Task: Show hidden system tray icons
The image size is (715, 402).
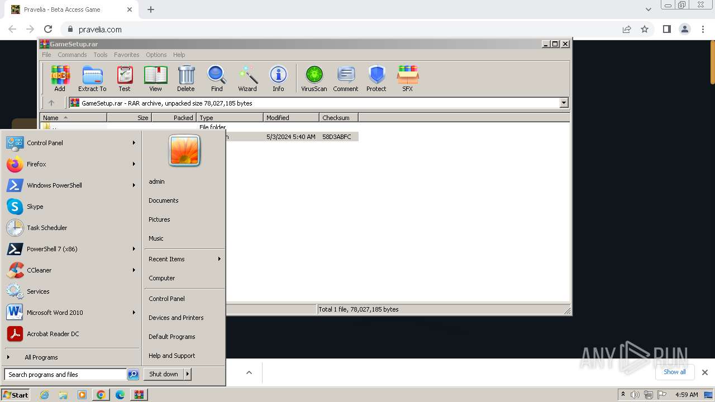Action: (623, 395)
